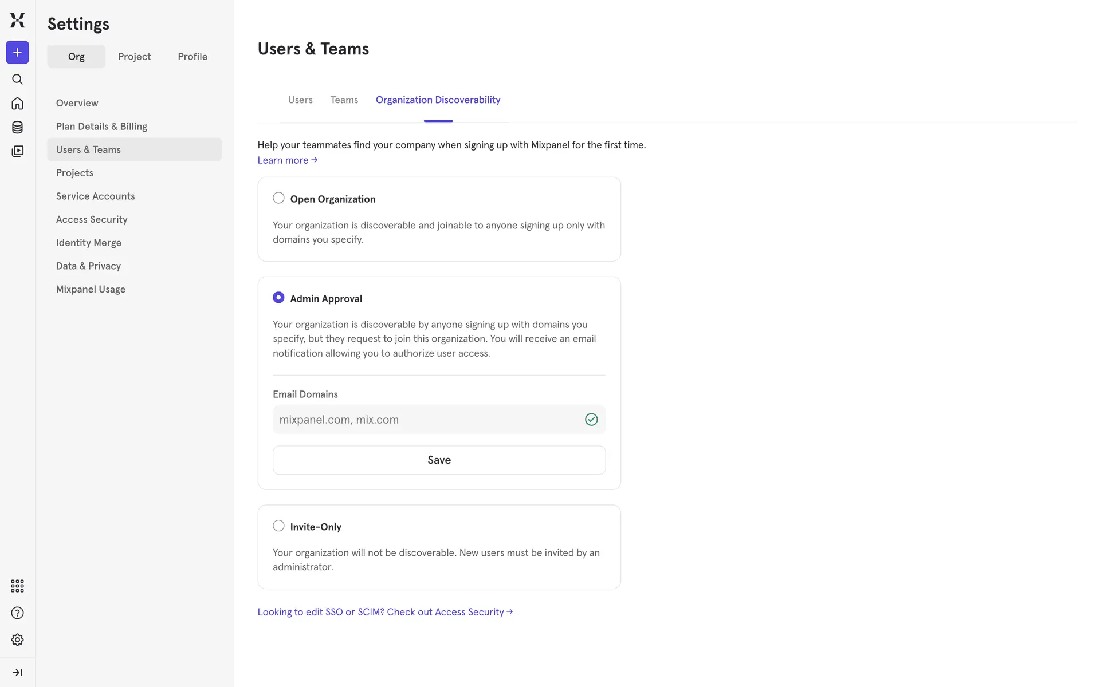
Task: Switch settings to Project tab
Action: pos(134,57)
